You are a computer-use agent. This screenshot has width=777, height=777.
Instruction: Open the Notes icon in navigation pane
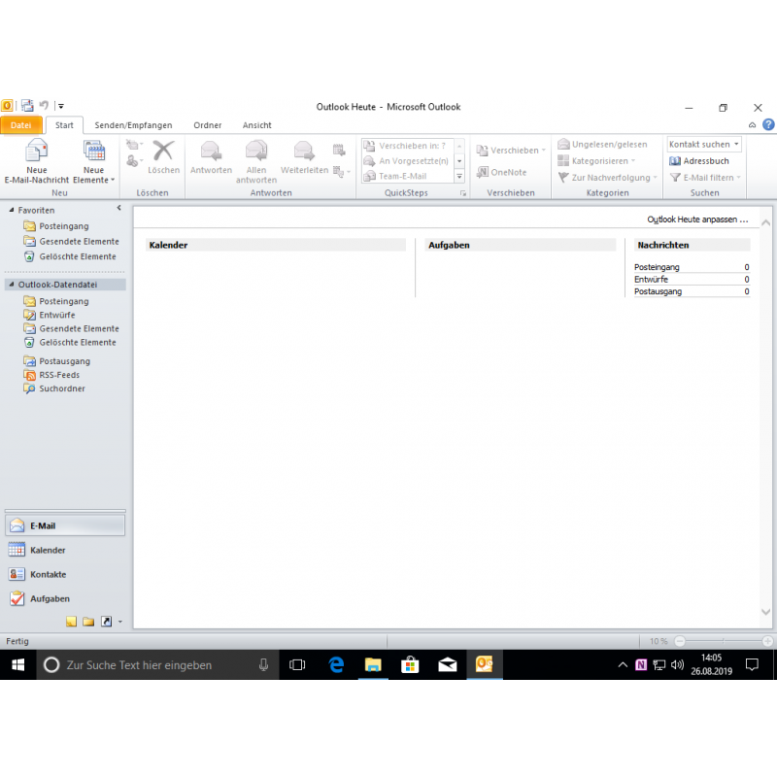71,622
